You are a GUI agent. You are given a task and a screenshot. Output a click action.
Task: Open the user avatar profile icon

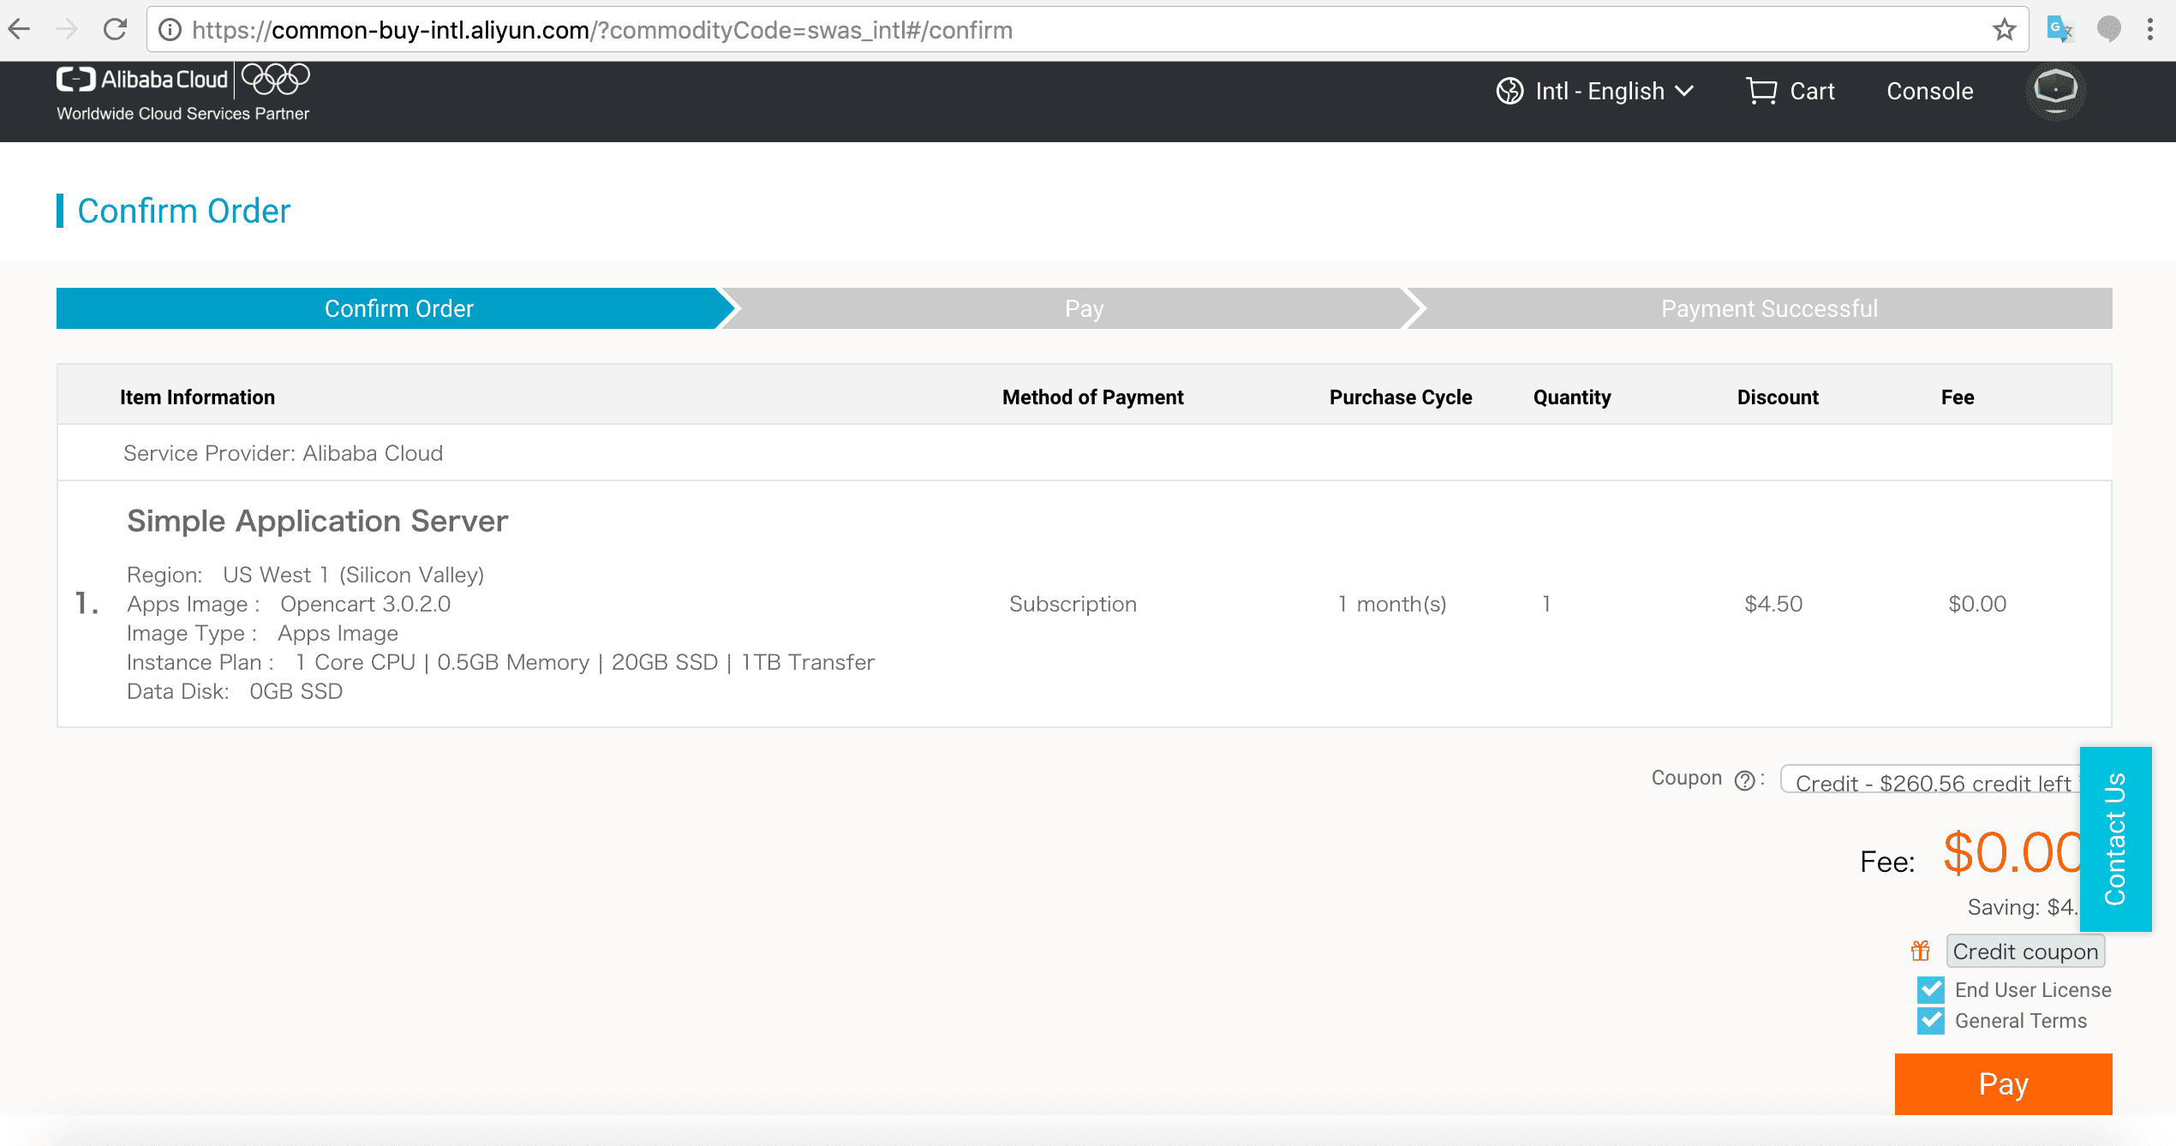click(2055, 90)
